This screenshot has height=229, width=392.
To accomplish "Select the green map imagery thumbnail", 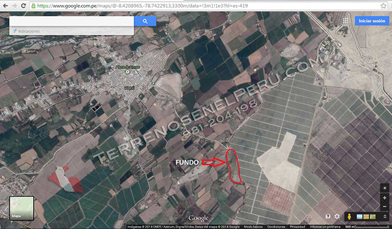I will tap(372, 217).
